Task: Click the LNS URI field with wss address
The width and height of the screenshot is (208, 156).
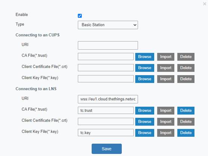Action: point(108,99)
